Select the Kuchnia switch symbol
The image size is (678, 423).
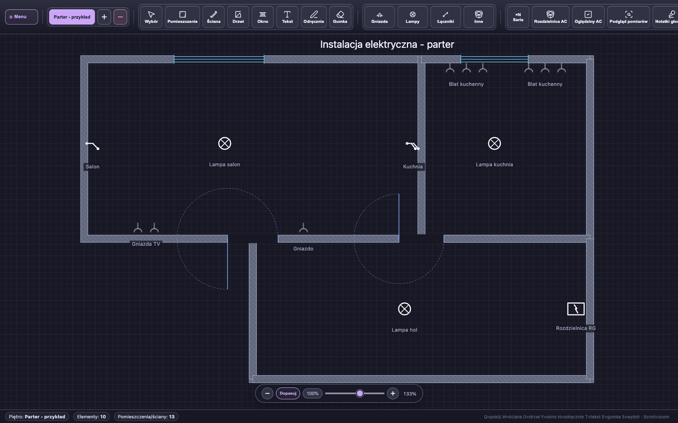(x=413, y=146)
